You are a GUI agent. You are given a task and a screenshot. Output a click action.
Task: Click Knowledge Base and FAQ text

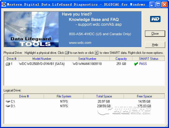click(94, 19)
